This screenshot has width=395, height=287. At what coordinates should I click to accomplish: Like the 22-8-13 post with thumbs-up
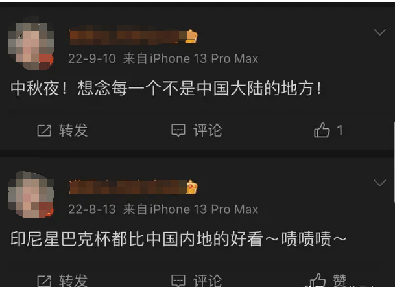tap(317, 281)
